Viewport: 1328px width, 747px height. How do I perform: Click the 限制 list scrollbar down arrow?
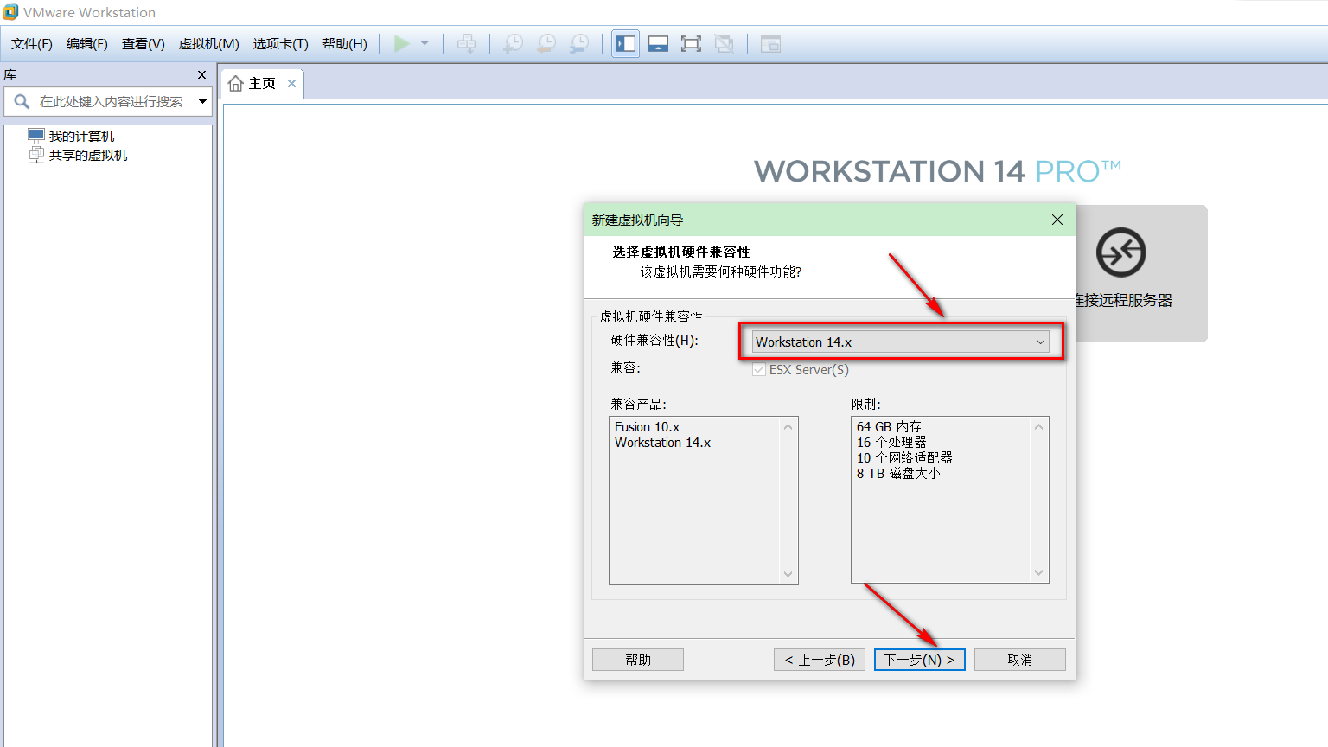click(x=1037, y=573)
